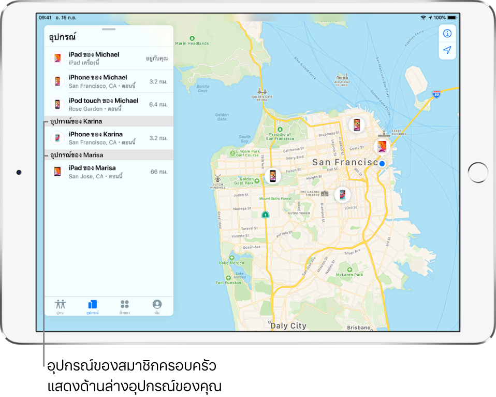Viewport: 496px width, 397px height.
Task: Tap the battery icon in status bar
Action: click(453, 18)
